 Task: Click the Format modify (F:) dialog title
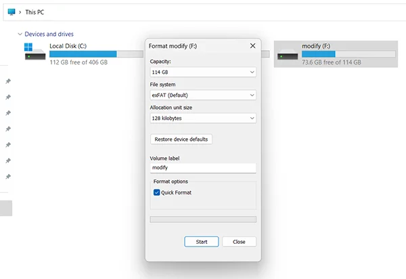coord(173,46)
